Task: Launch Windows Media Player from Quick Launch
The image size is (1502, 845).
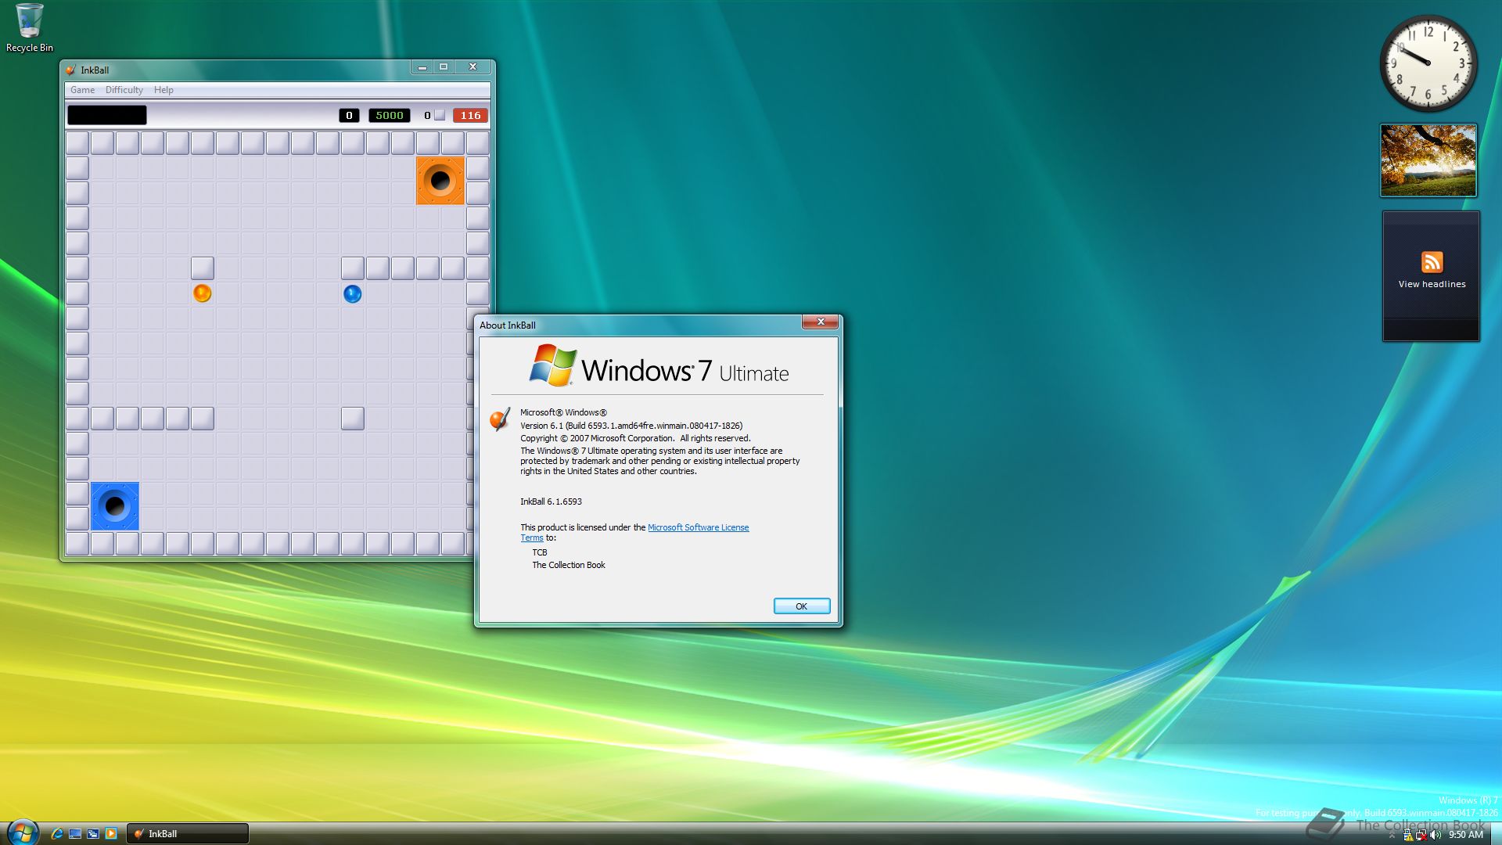Action: pyautogui.click(x=111, y=833)
